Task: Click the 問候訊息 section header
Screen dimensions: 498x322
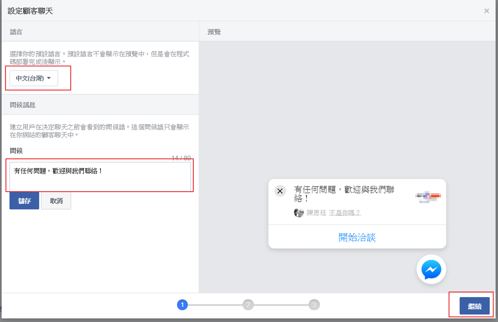Action: point(23,105)
